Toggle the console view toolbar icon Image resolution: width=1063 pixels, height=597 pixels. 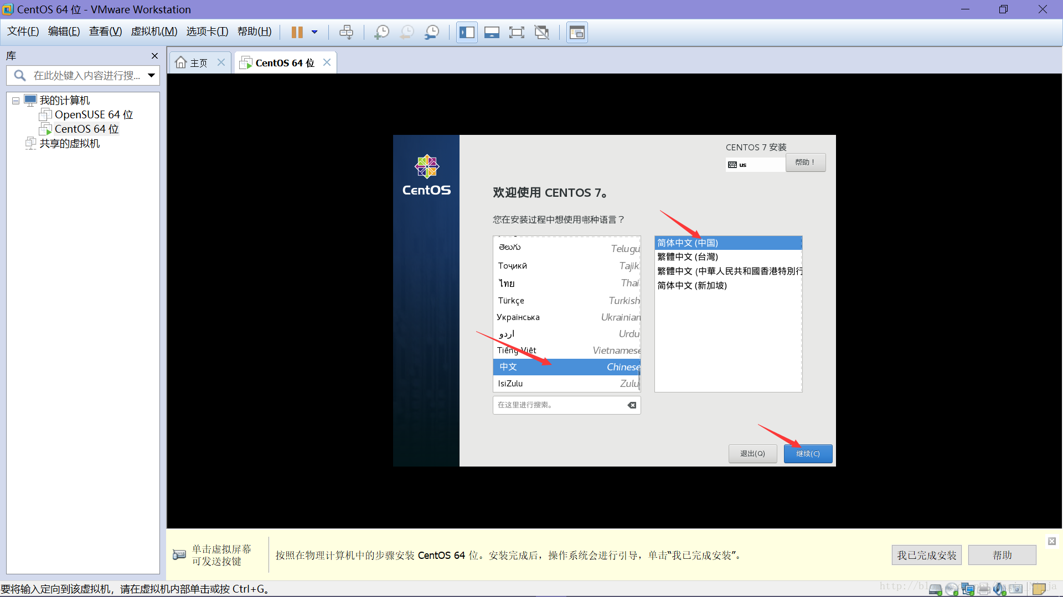577,32
